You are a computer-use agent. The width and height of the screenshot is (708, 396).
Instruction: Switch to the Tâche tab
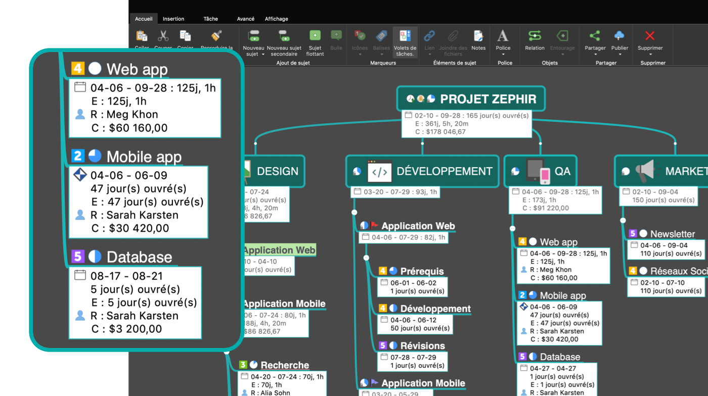[x=210, y=19]
